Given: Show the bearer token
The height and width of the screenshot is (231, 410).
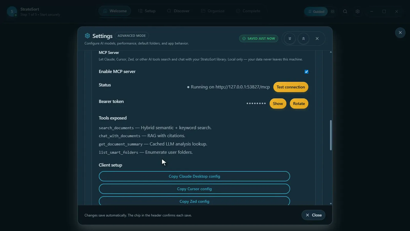Looking at the screenshot, I should pyautogui.click(x=278, y=104).
